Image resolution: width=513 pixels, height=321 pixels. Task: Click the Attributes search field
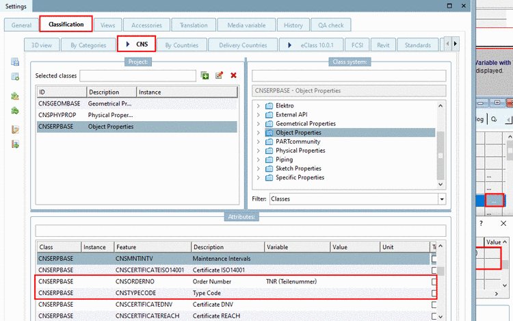(x=241, y=231)
